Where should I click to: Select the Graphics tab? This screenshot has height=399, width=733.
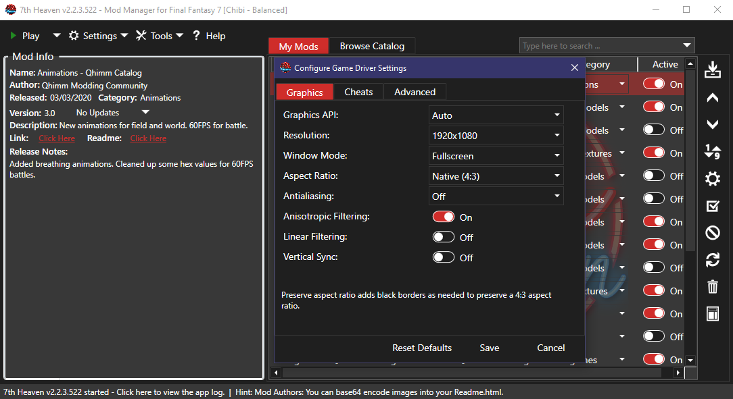pos(304,92)
